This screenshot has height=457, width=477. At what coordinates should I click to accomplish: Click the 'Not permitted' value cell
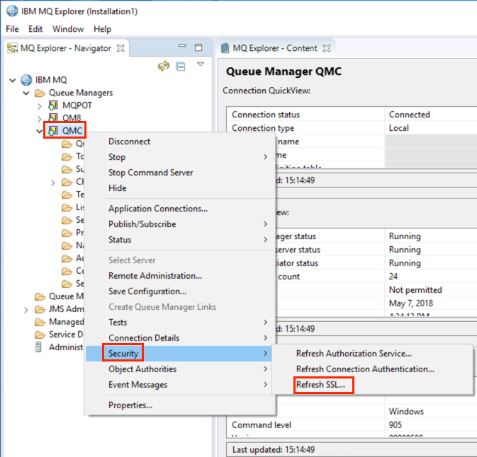click(x=431, y=289)
